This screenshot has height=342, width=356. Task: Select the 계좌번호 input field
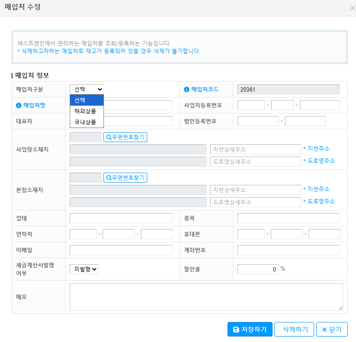[289, 250]
